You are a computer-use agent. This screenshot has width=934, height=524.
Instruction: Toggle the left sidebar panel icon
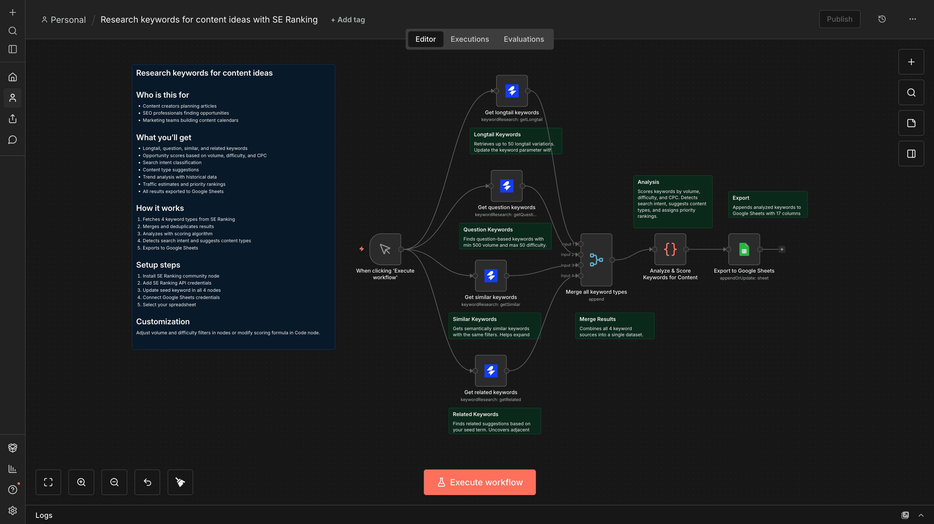13,49
